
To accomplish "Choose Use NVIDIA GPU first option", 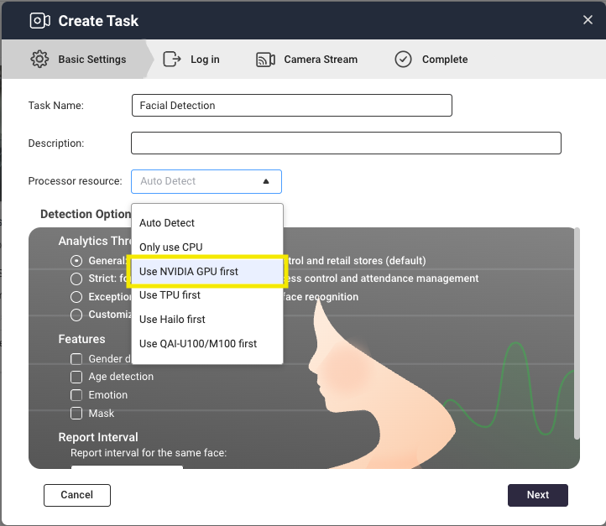I will (189, 272).
